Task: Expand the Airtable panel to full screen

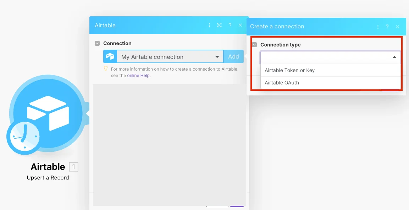Action: point(219,25)
